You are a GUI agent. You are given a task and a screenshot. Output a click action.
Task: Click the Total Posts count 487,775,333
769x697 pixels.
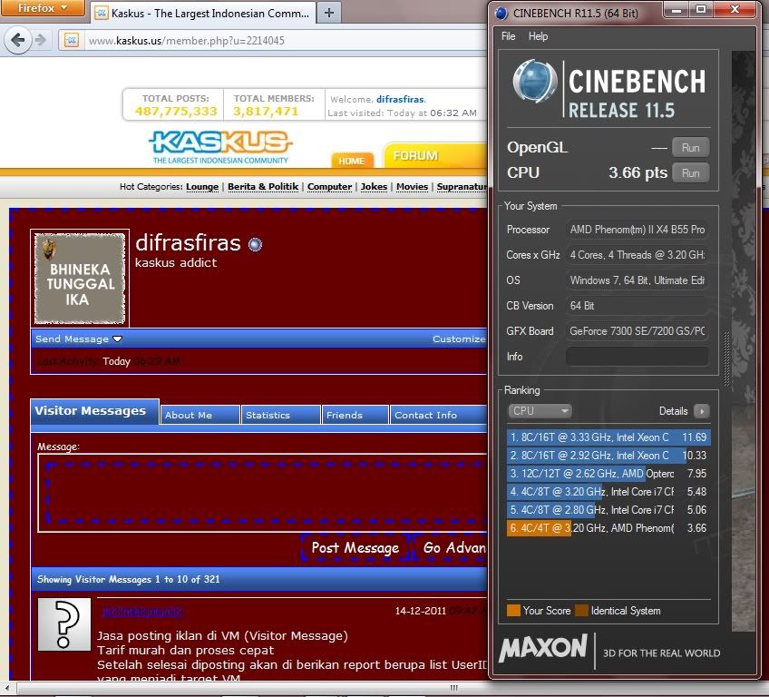(x=176, y=112)
